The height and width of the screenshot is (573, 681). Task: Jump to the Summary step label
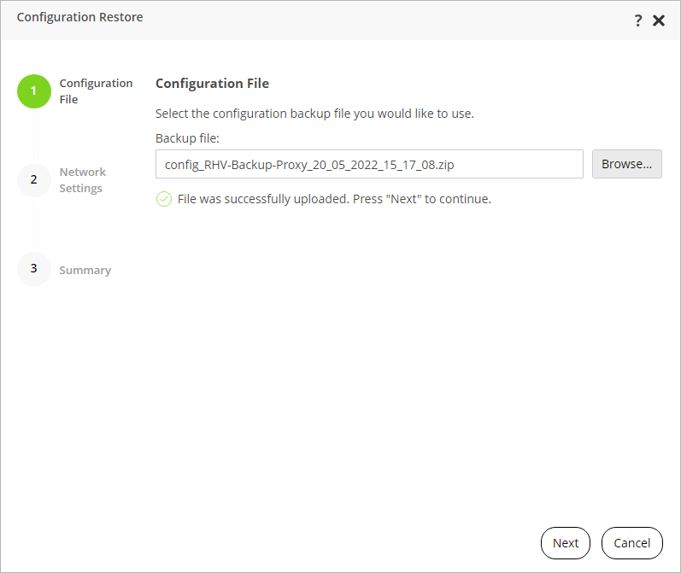85,270
